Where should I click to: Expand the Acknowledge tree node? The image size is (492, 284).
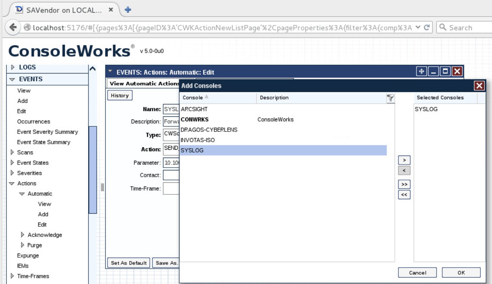[23, 235]
